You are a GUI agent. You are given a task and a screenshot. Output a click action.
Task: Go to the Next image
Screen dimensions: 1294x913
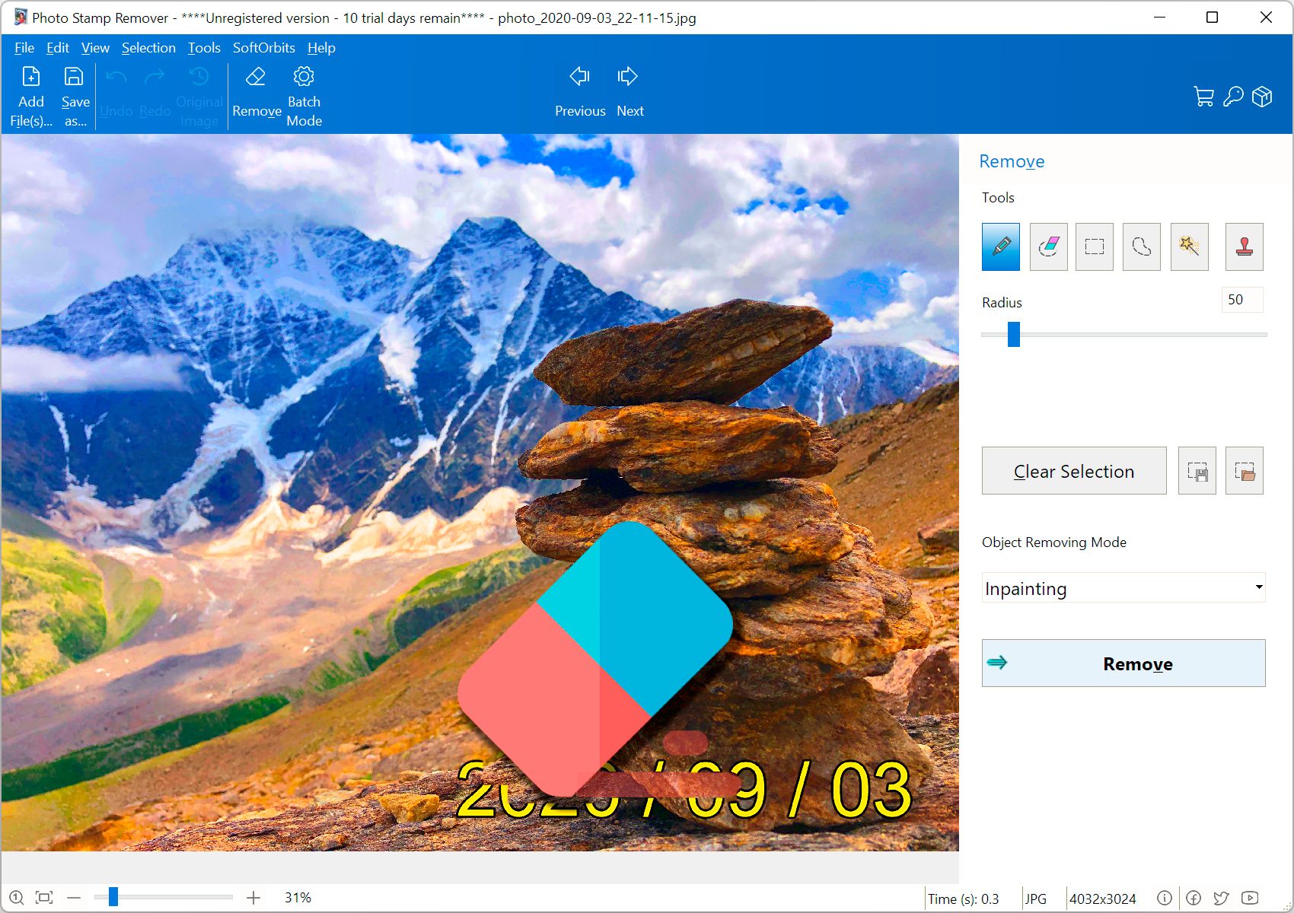pos(629,90)
